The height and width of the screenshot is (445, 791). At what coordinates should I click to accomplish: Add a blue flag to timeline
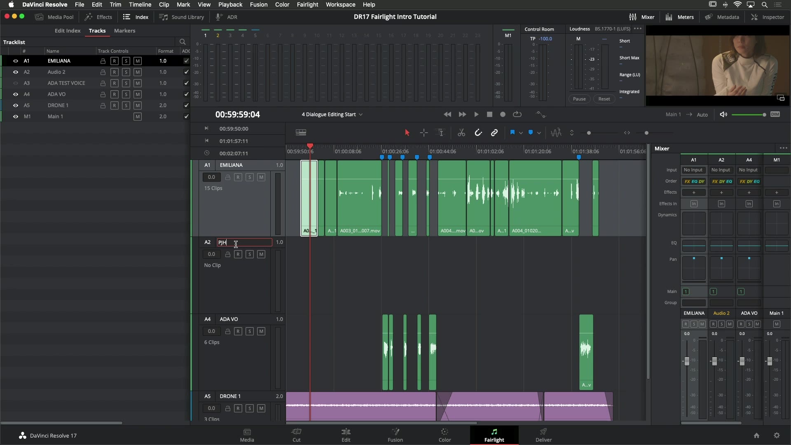point(513,132)
